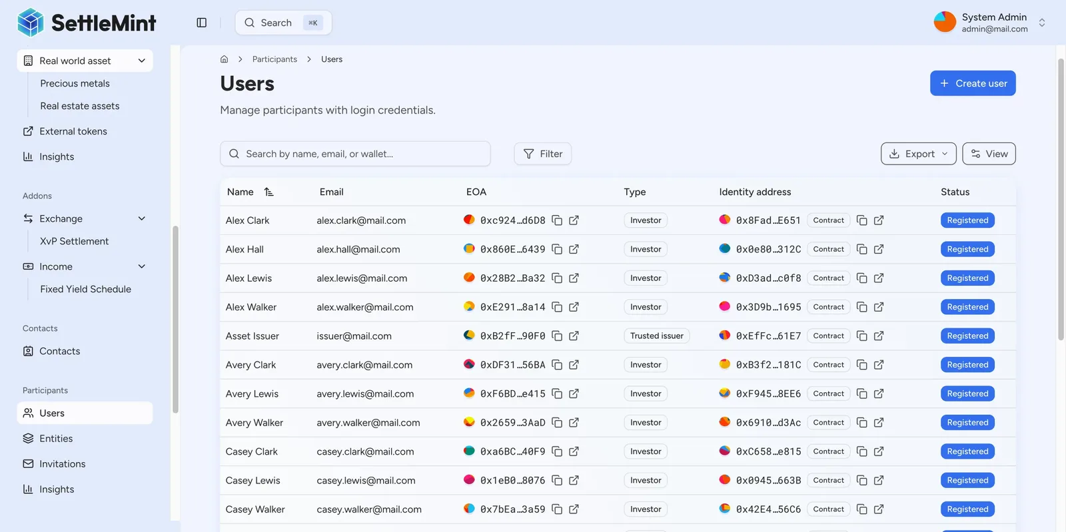
Task: Open Precious metals in sidebar
Action: pyautogui.click(x=75, y=83)
